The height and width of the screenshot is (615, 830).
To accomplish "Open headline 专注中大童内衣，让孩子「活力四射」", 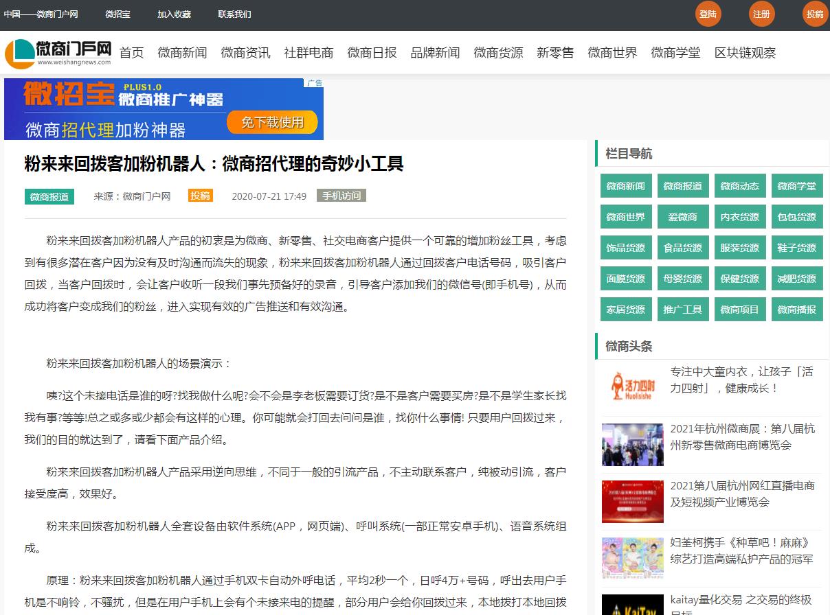I will click(742, 380).
